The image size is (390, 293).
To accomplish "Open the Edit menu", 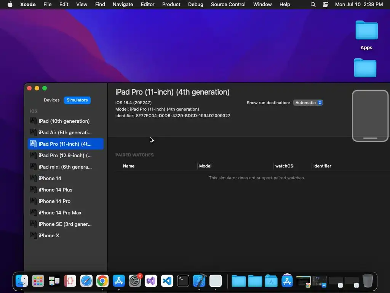I will [64, 4].
